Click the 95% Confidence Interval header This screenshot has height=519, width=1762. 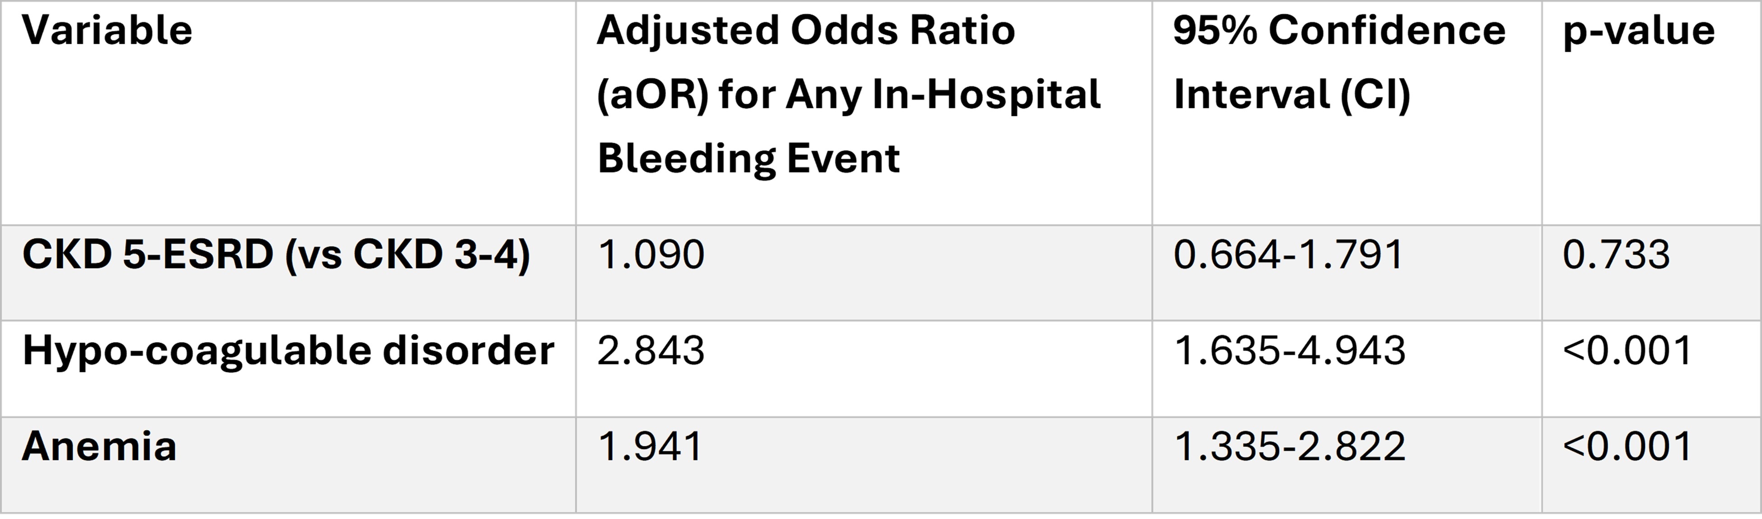point(1339,32)
